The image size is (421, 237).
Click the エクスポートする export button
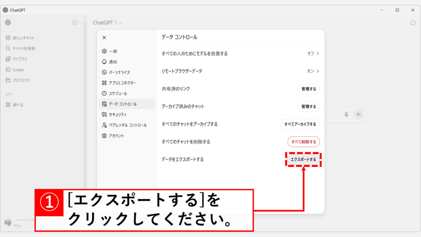pos(303,159)
